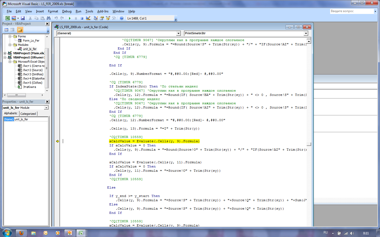Open the Object Browser toolbar icon
Screen dimensions: 380x237
click(108, 18)
